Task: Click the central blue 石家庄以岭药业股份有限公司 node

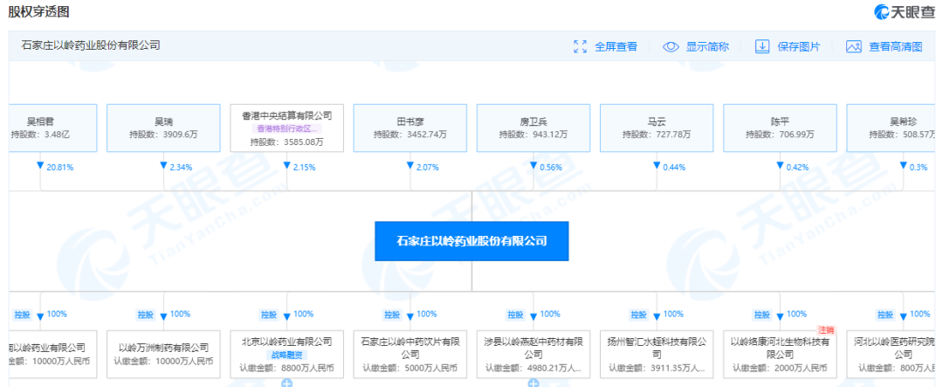Action: click(471, 240)
